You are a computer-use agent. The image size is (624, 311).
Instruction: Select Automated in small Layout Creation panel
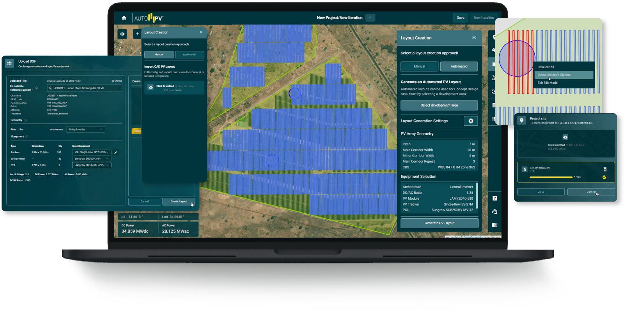tap(190, 54)
